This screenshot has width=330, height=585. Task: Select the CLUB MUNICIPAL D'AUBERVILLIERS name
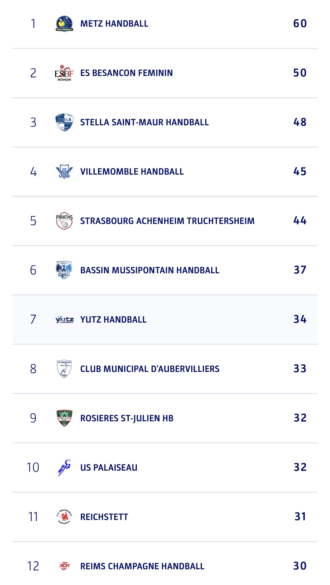[150, 369]
